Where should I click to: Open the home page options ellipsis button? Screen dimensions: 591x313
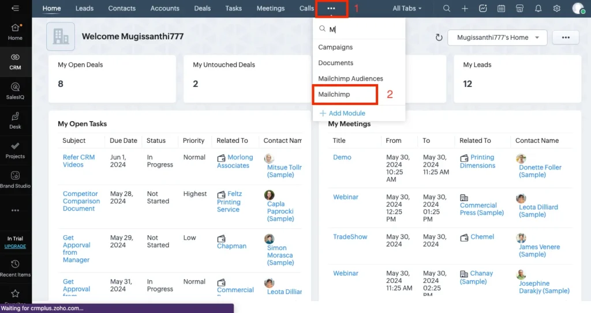(x=566, y=37)
